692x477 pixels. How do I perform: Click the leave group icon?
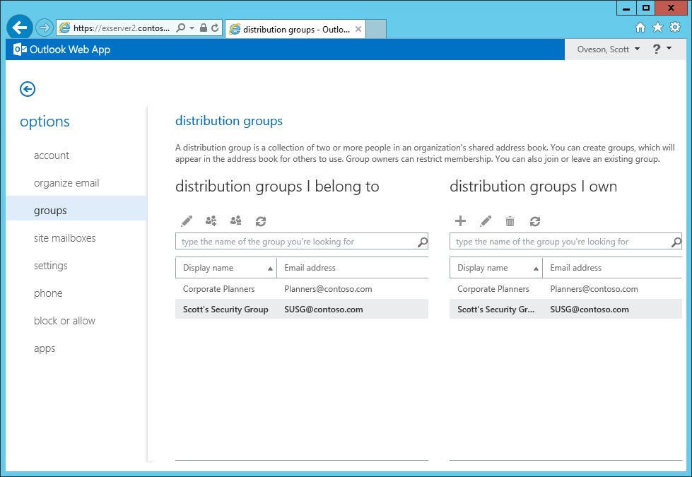[x=236, y=221]
